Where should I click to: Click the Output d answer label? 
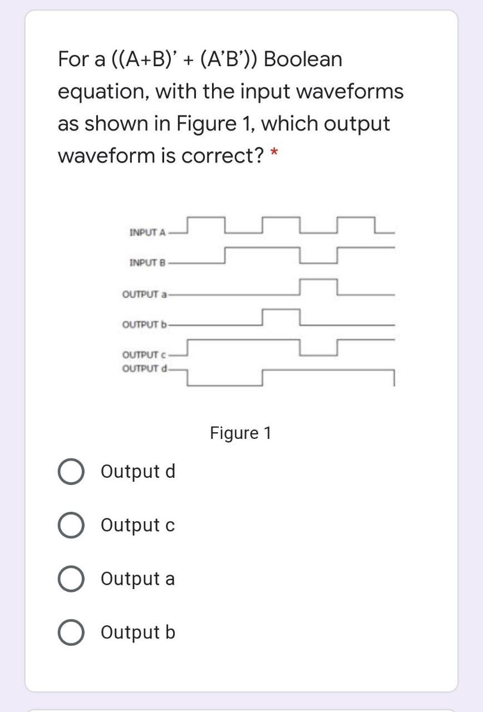point(137,472)
